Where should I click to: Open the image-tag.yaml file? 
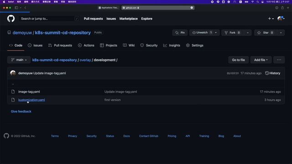click(x=29, y=92)
